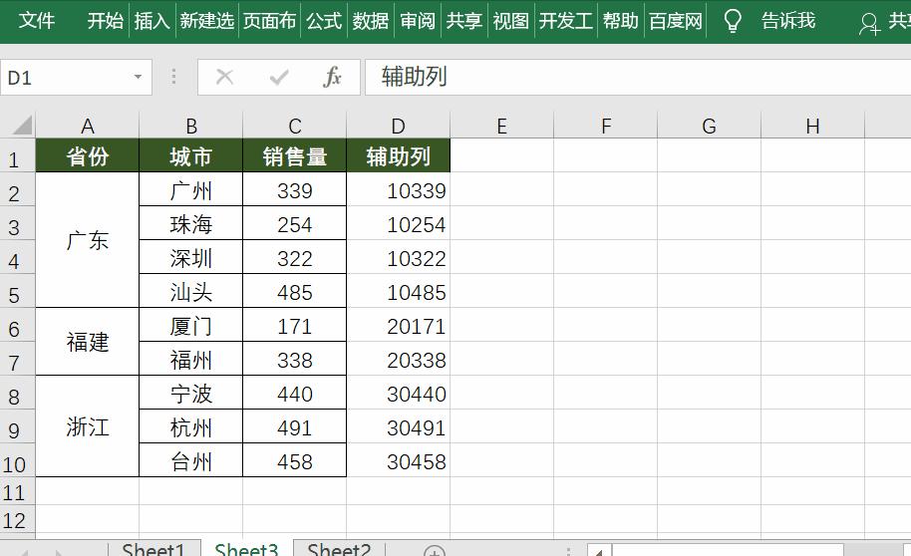
Task: Click the cell containing 汕头
Action: coord(190,291)
